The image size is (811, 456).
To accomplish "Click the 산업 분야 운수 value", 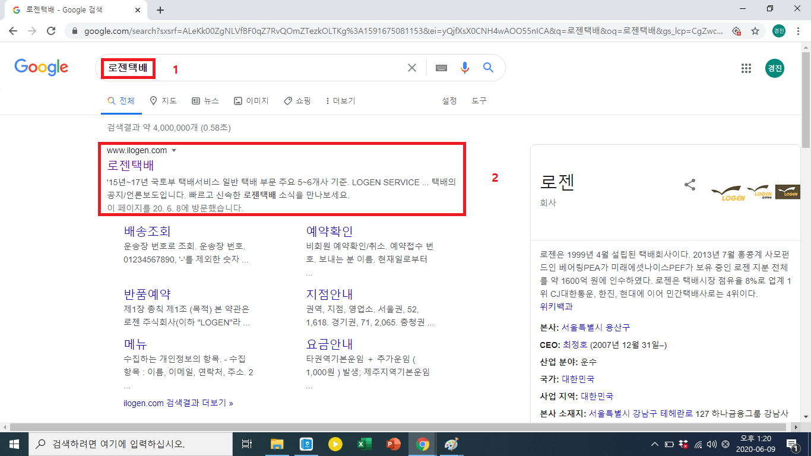I will point(588,362).
